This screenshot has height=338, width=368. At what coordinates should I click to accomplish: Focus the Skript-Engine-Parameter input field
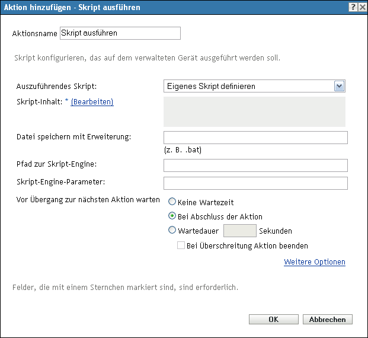(255, 183)
